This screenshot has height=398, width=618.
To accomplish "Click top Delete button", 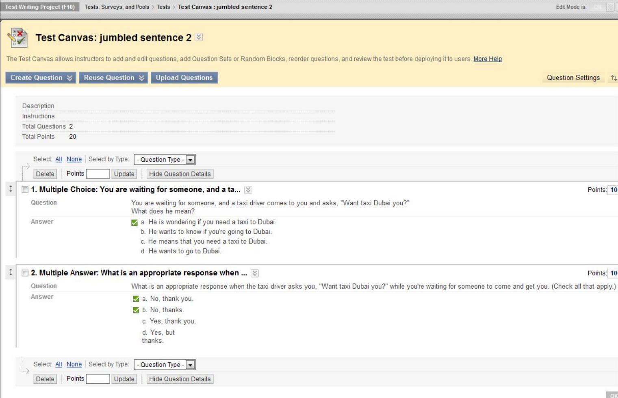I will 45,174.
